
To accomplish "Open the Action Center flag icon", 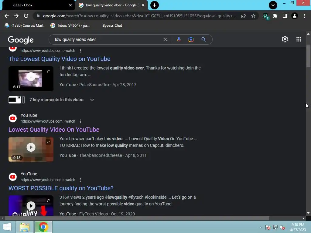I will 268,227.
